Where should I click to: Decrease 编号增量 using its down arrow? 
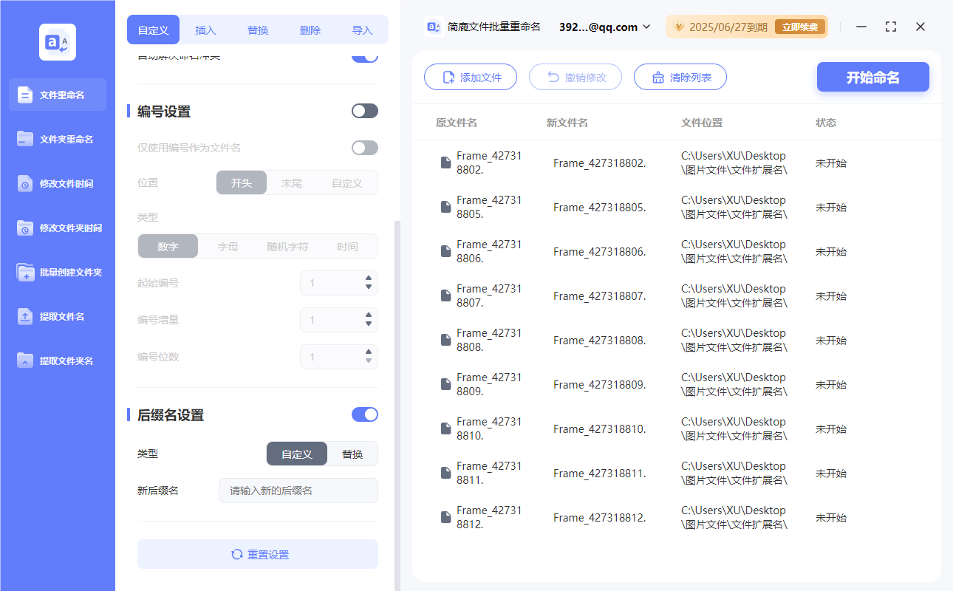tap(367, 324)
